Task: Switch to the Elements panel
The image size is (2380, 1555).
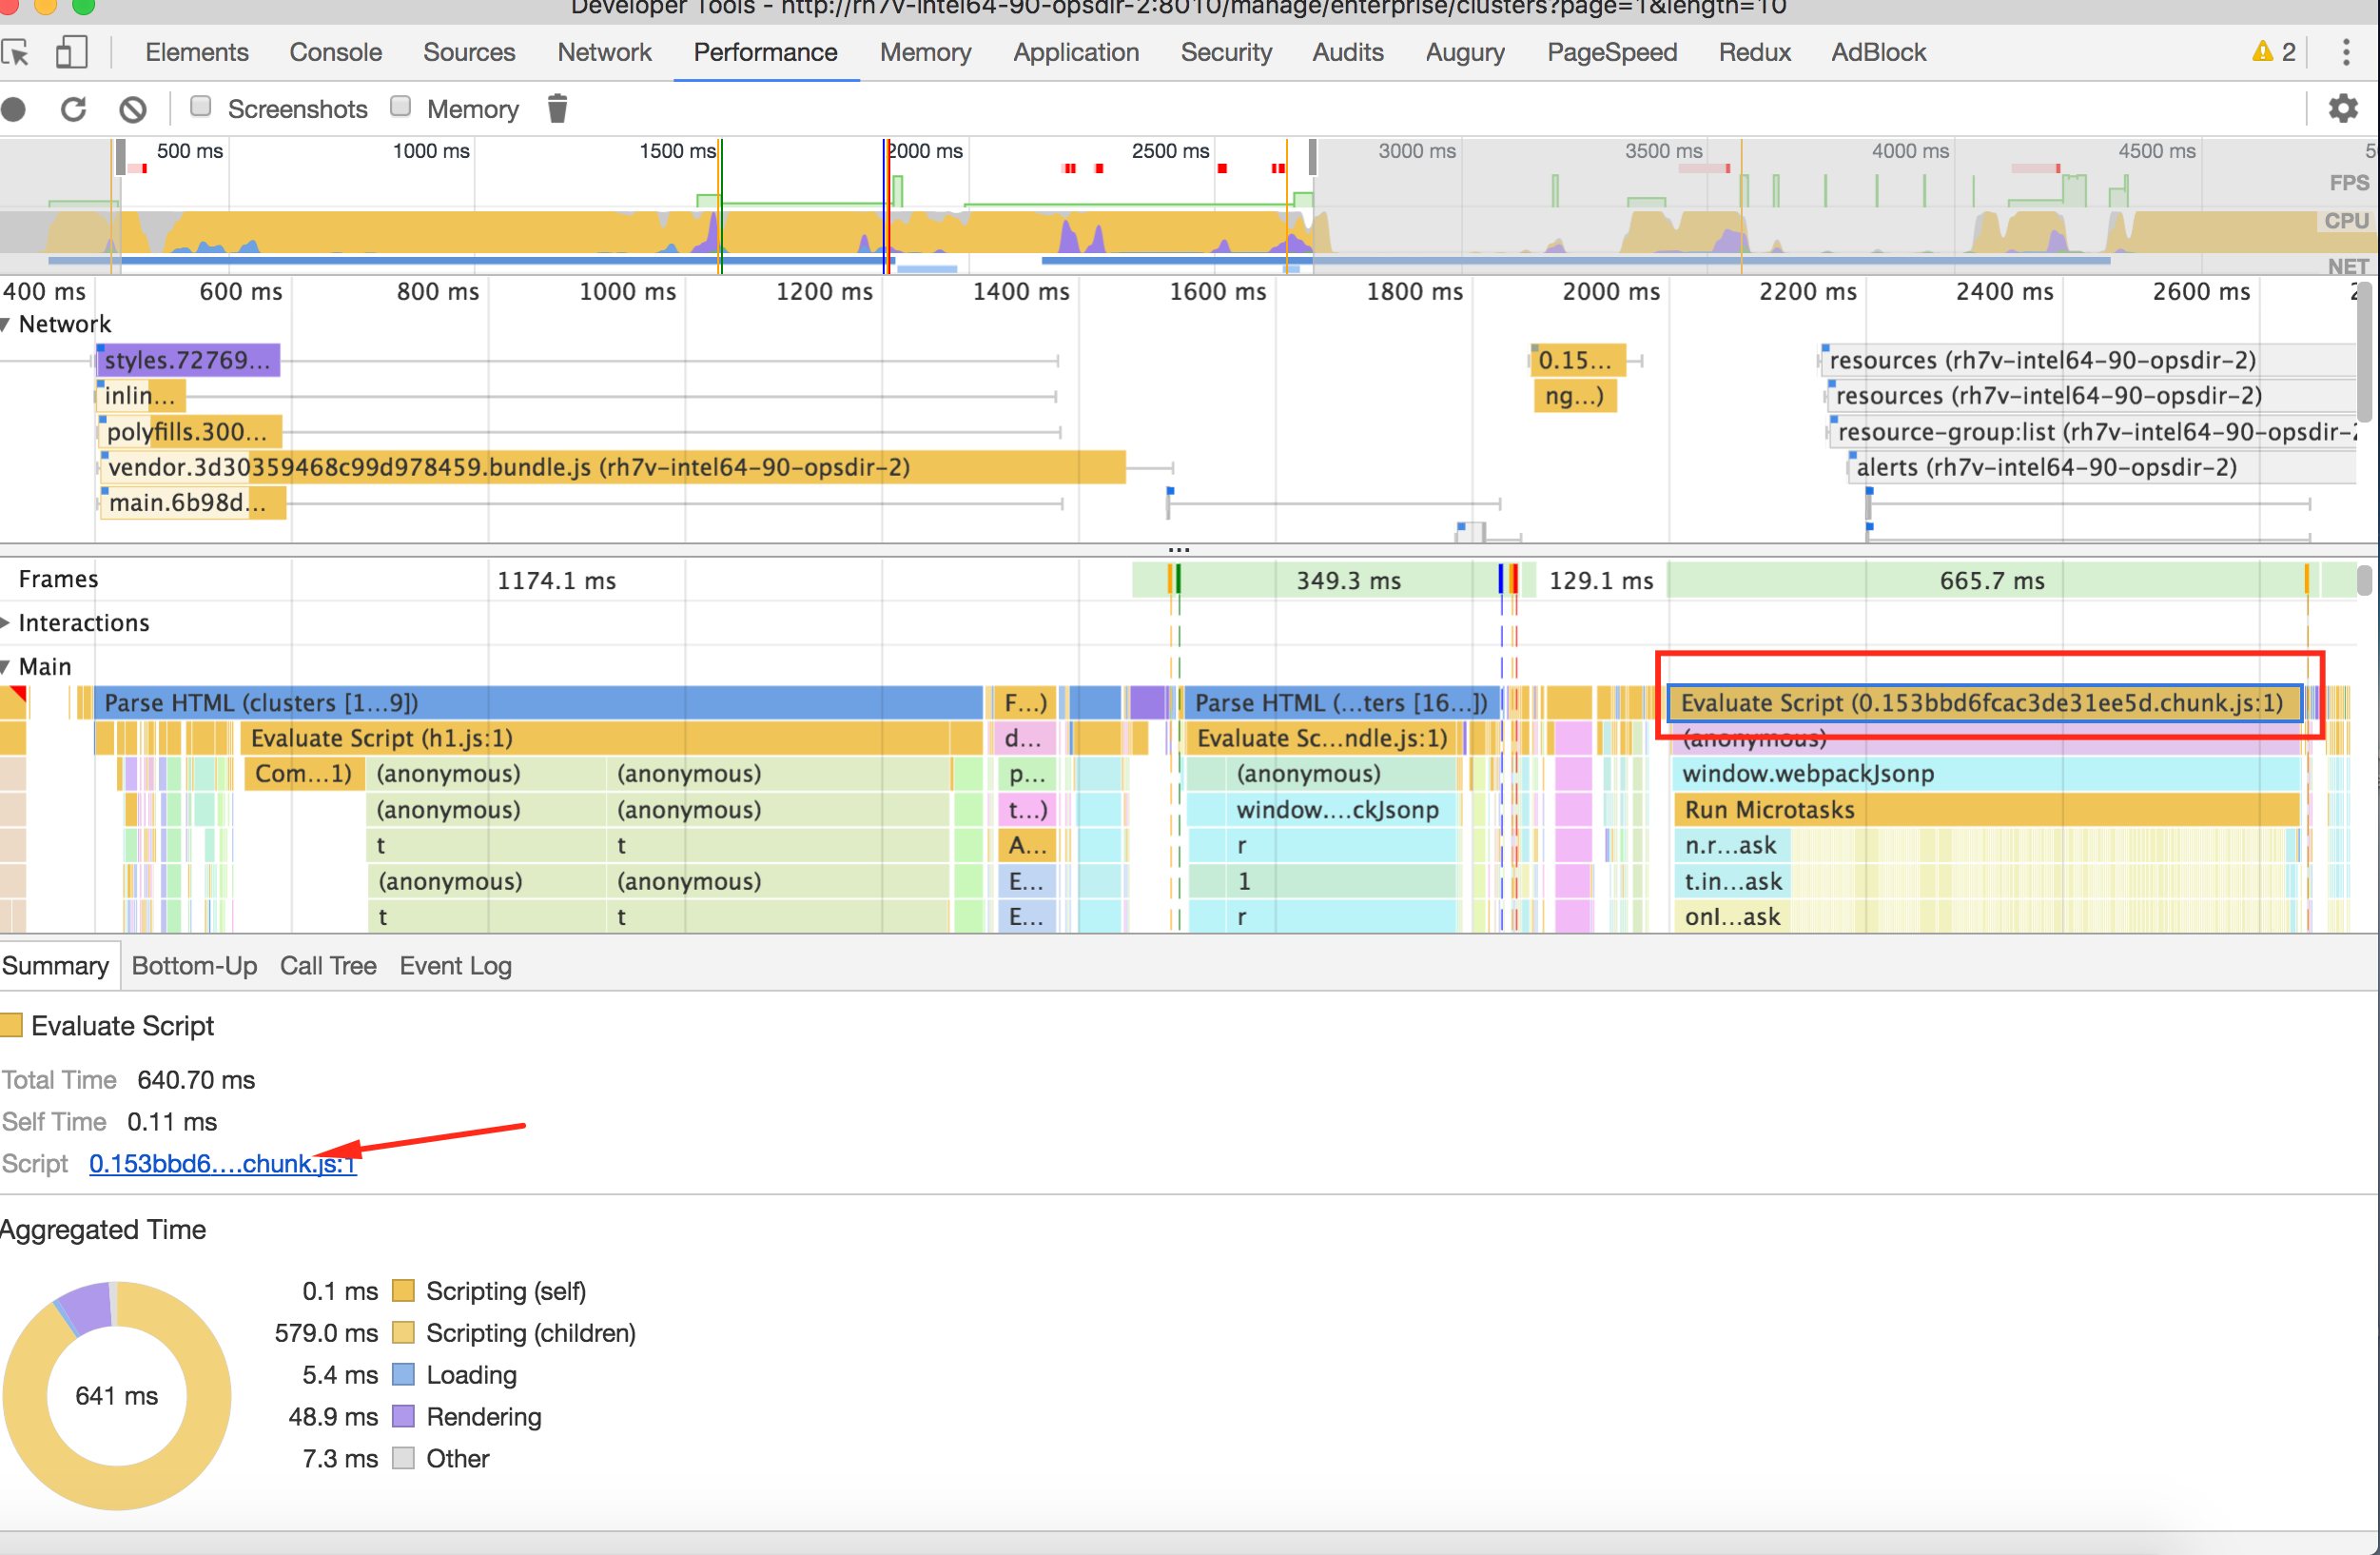Action: 196,52
